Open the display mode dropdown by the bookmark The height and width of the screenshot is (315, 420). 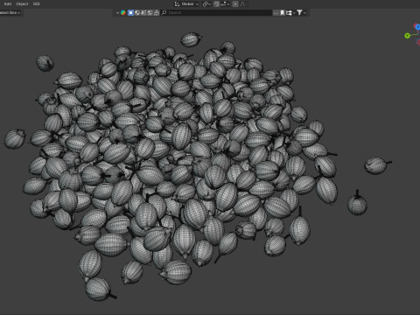(290, 12)
